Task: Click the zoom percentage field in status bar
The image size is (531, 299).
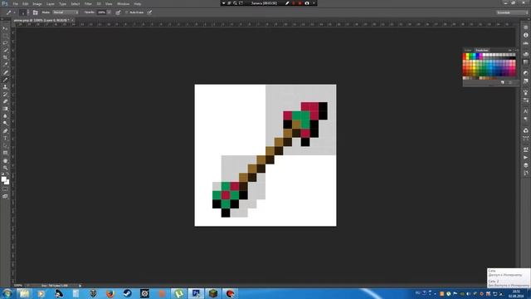Action: [x=18, y=286]
